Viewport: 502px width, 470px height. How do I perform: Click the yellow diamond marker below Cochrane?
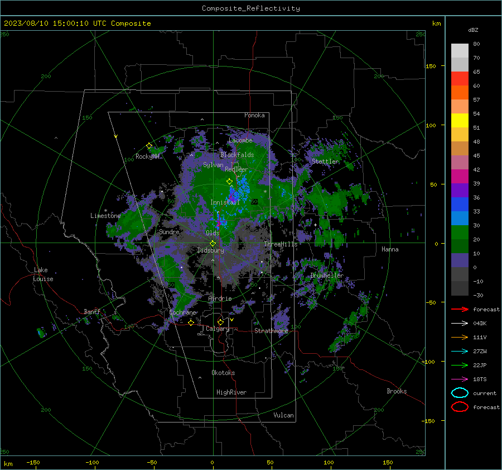tap(191, 323)
